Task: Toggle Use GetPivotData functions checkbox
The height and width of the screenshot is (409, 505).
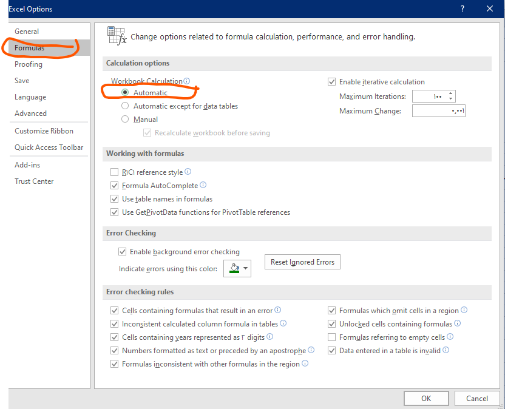Action: pyautogui.click(x=114, y=212)
